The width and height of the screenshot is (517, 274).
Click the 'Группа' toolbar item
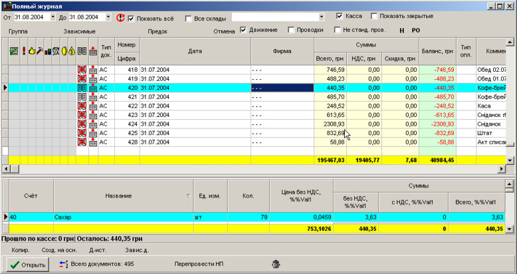point(18,31)
